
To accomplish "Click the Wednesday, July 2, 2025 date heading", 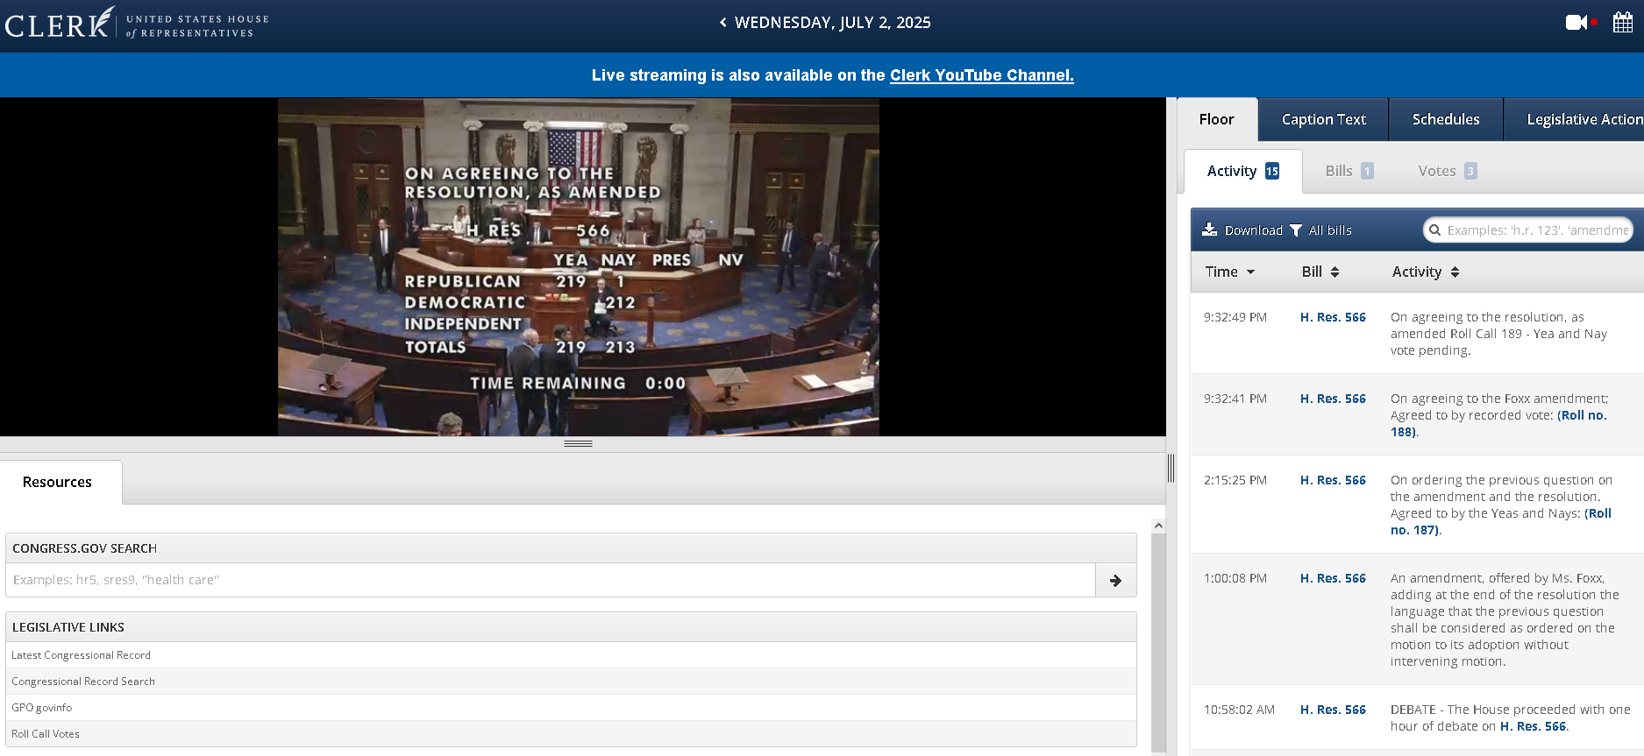I will pyautogui.click(x=833, y=23).
